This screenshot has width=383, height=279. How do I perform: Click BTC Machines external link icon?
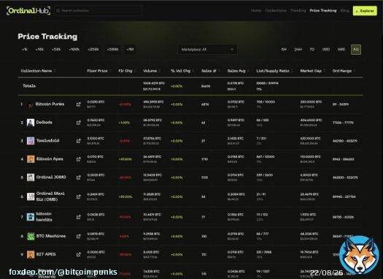78,237
